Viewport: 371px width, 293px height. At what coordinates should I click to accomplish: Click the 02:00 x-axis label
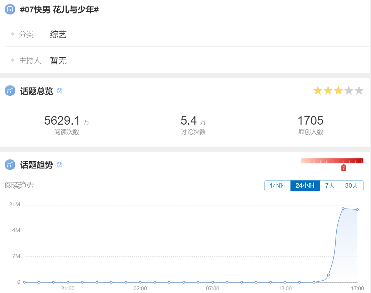140,289
